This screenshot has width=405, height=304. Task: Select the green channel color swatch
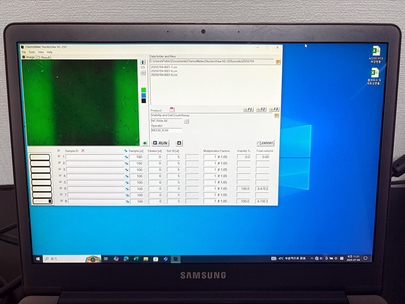pyautogui.click(x=143, y=90)
